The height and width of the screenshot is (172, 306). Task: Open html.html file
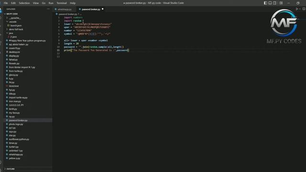14,86
